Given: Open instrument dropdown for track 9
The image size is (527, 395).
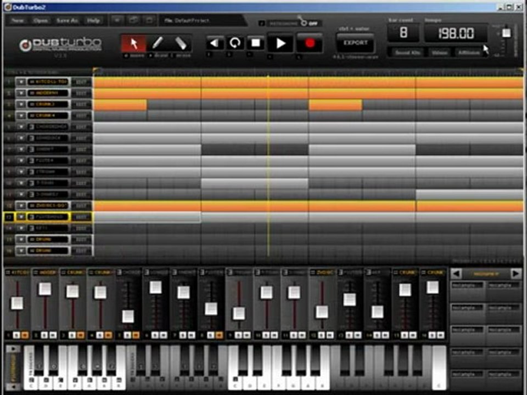Looking at the screenshot, I should (21, 172).
